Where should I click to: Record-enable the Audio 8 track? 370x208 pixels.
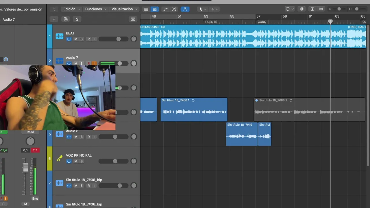point(88,137)
